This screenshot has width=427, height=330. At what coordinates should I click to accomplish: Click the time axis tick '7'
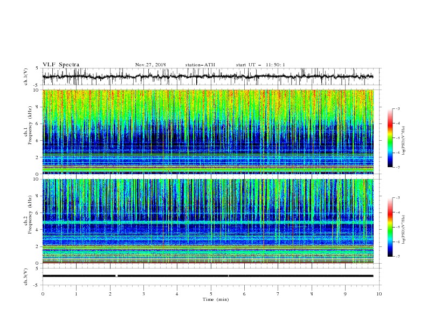pyautogui.click(x=278, y=294)
